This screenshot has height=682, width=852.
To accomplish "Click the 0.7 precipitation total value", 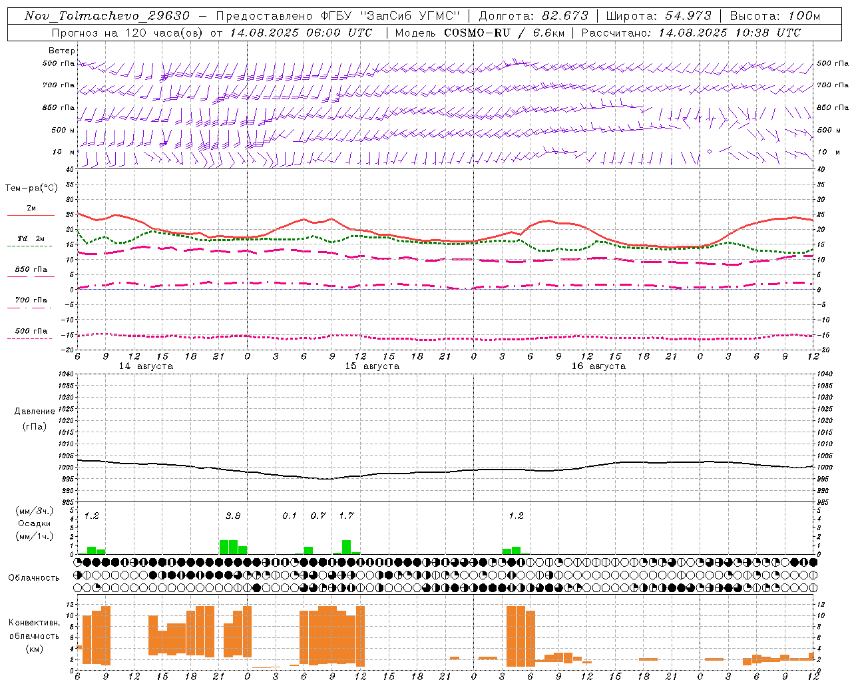I will pos(318,515).
